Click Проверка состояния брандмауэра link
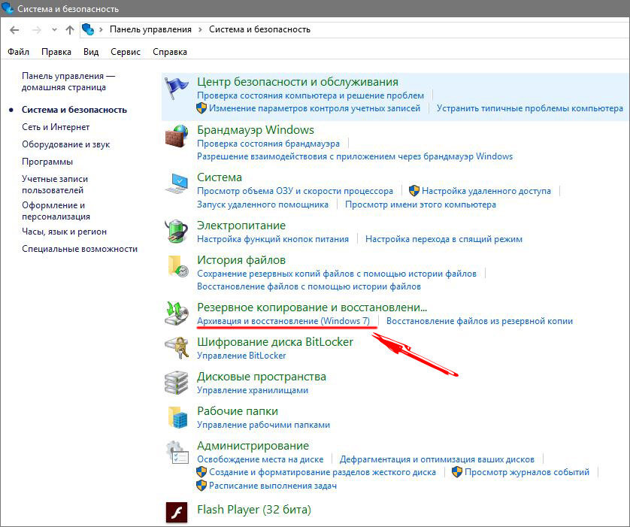 pos(268,144)
